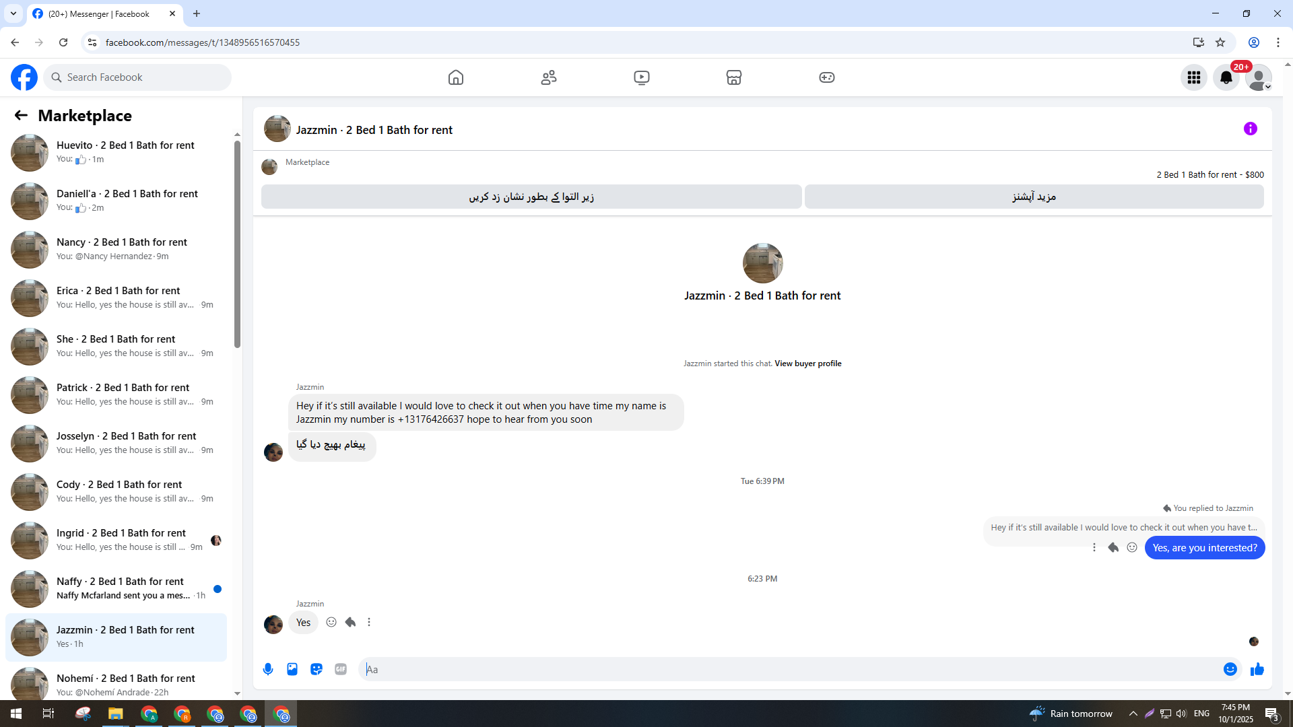
Task: Show hidden system tray icons
Action: (x=1133, y=714)
